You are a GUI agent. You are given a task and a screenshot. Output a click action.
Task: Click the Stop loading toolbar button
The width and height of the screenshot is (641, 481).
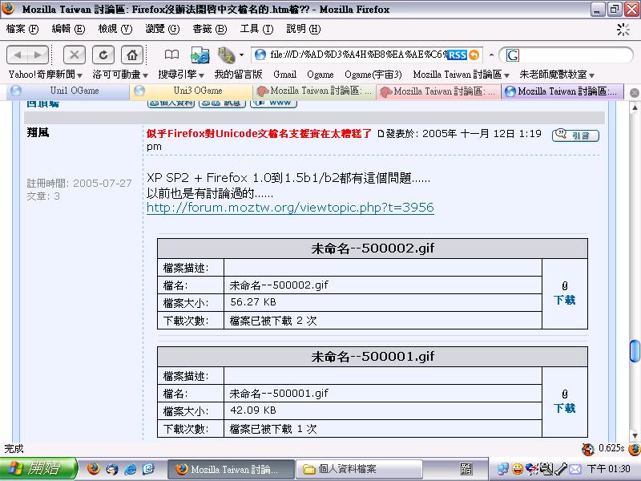pos(75,55)
